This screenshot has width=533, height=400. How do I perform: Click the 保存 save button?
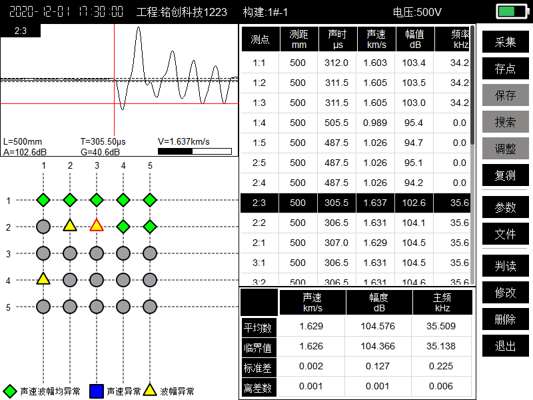pyautogui.click(x=505, y=95)
